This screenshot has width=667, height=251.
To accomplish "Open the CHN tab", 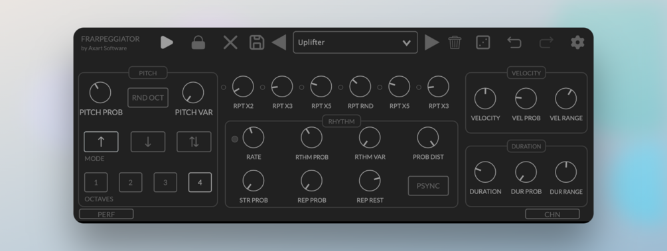I will point(552,214).
